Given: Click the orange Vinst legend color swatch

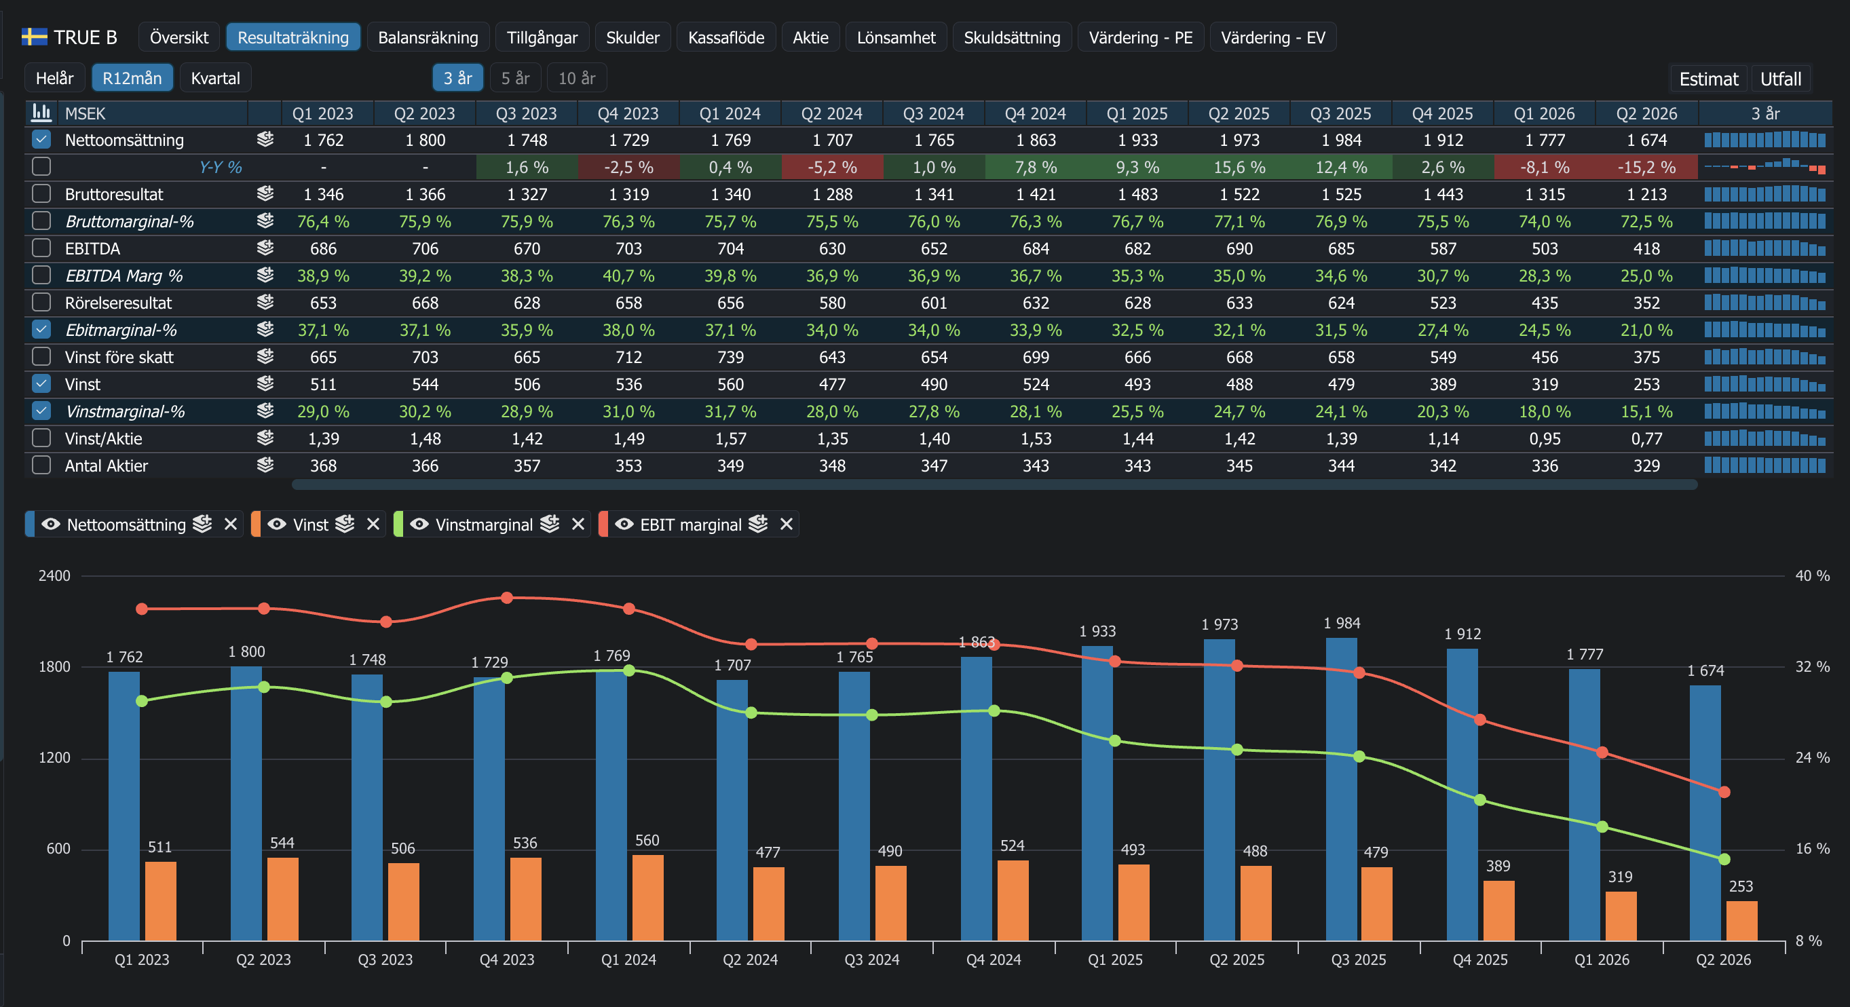Looking at the screenshot, I should tap(256, 525).
